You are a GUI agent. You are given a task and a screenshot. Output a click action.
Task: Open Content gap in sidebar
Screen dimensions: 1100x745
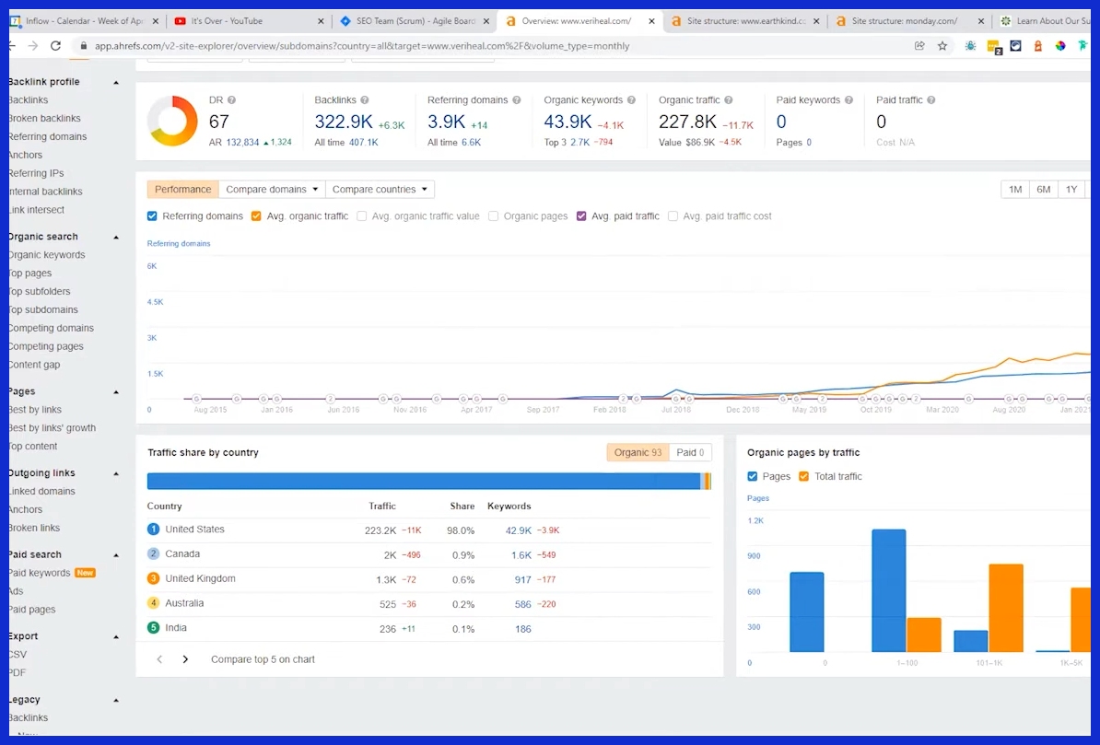(x=34, y=365)
